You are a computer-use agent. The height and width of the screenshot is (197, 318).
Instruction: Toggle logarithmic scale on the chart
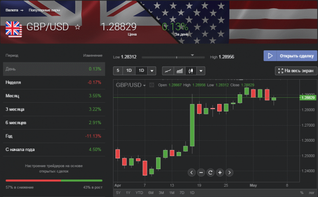tap(312, 193)
